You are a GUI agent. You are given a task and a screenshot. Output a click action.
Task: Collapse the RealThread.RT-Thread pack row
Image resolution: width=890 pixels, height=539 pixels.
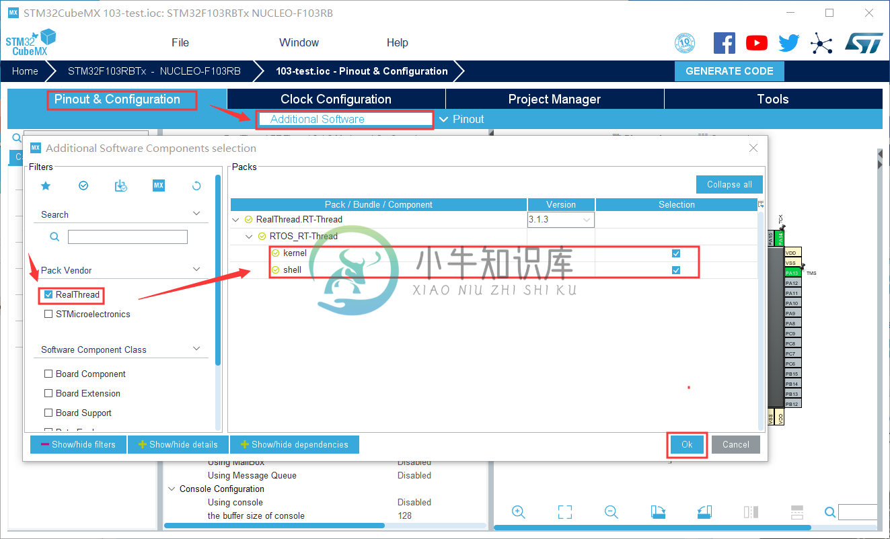click(x=235, y=220)
